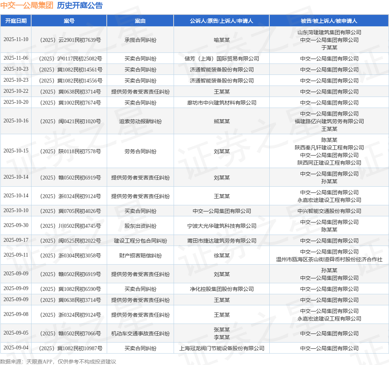Select the date 2025-10-16
This screenshot has width=389, height=365.
click(16, 121)
